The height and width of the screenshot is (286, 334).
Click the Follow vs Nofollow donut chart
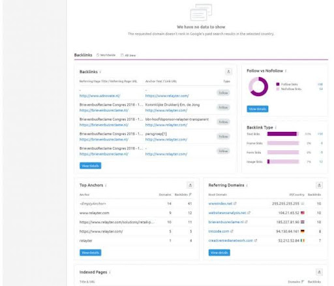[x=258, y=86]
